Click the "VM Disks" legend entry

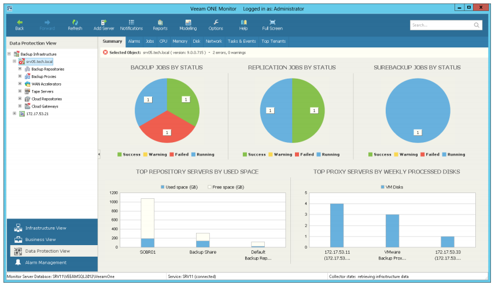pyautogui.click(x=391, y=187)
